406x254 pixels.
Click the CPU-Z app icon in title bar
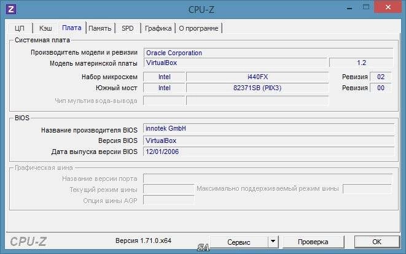click(x=11, y=9)
